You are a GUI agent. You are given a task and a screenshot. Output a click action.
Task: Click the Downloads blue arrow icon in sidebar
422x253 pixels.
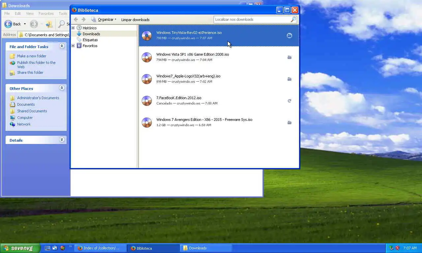coord(79,34)
